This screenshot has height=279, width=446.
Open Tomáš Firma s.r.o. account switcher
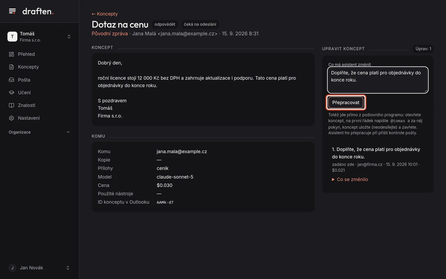(39, 37)
